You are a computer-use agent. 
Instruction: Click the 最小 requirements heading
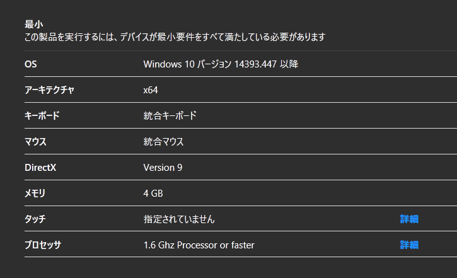(34, 24)
